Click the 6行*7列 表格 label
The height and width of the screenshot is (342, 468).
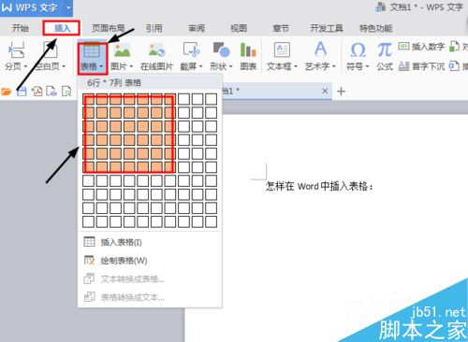114,83
